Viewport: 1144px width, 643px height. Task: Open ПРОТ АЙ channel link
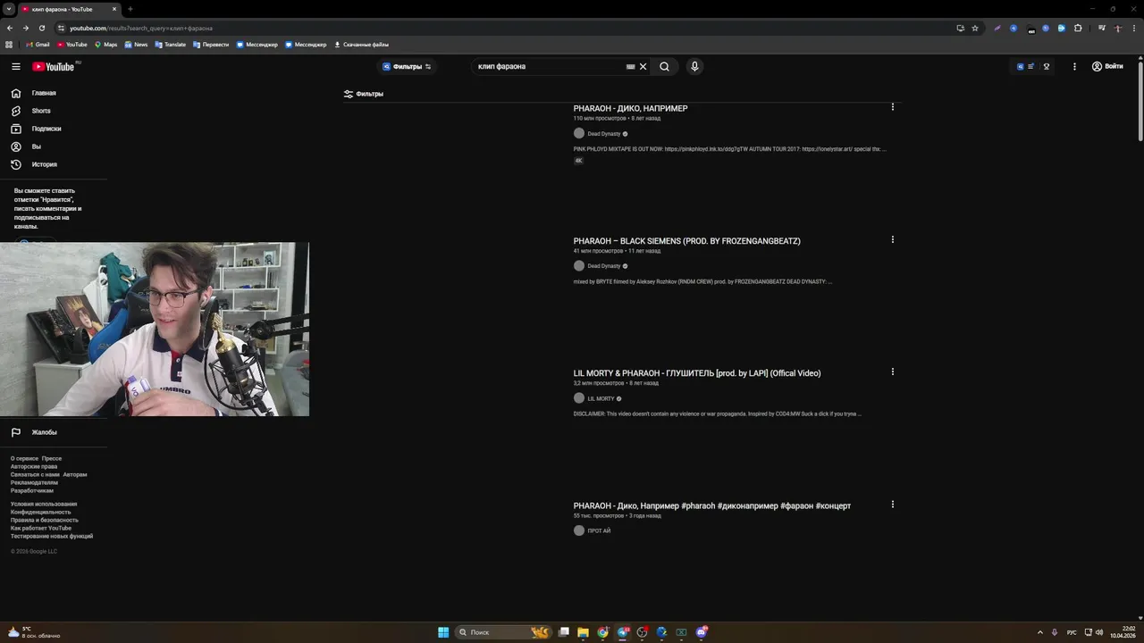(599, 530)
